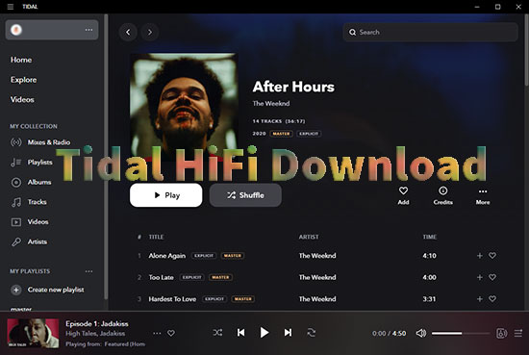This screenshot has height=355, width=529.
Task: Favorite Alone Again with its heart icon
Action: (492, 256)
